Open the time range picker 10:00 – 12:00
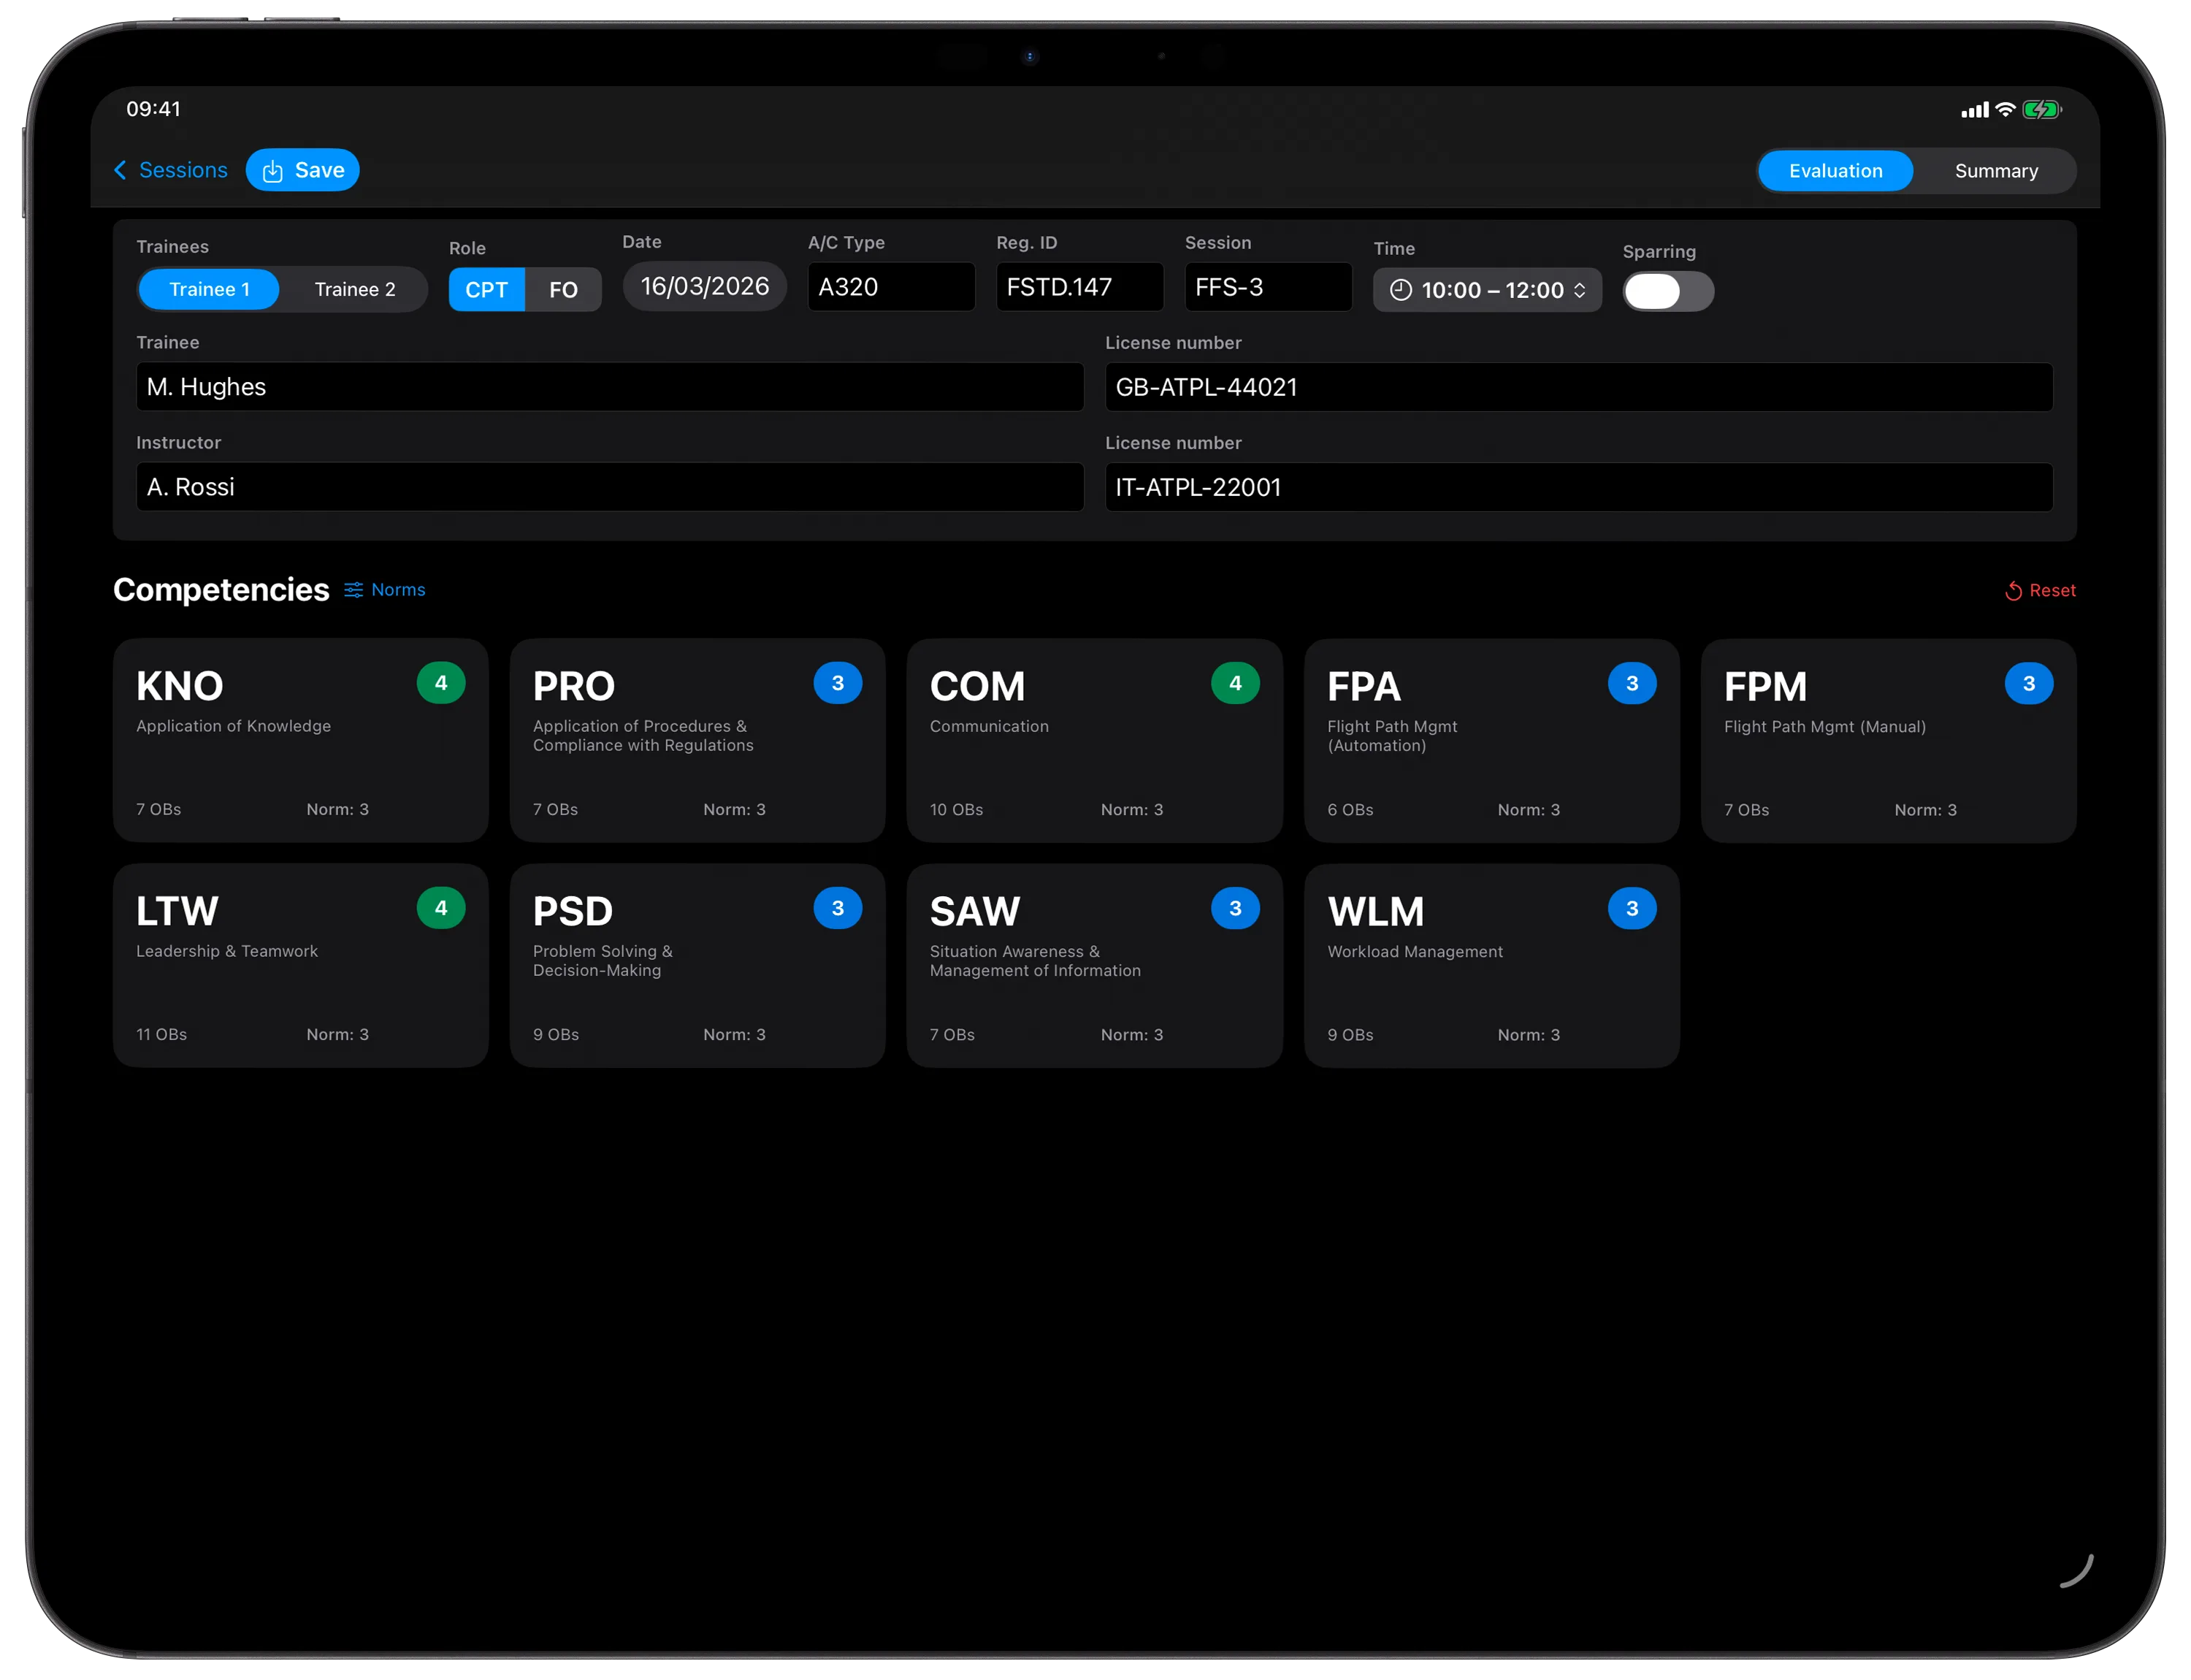The image size is (2191, 1680). click(1487, 290)
